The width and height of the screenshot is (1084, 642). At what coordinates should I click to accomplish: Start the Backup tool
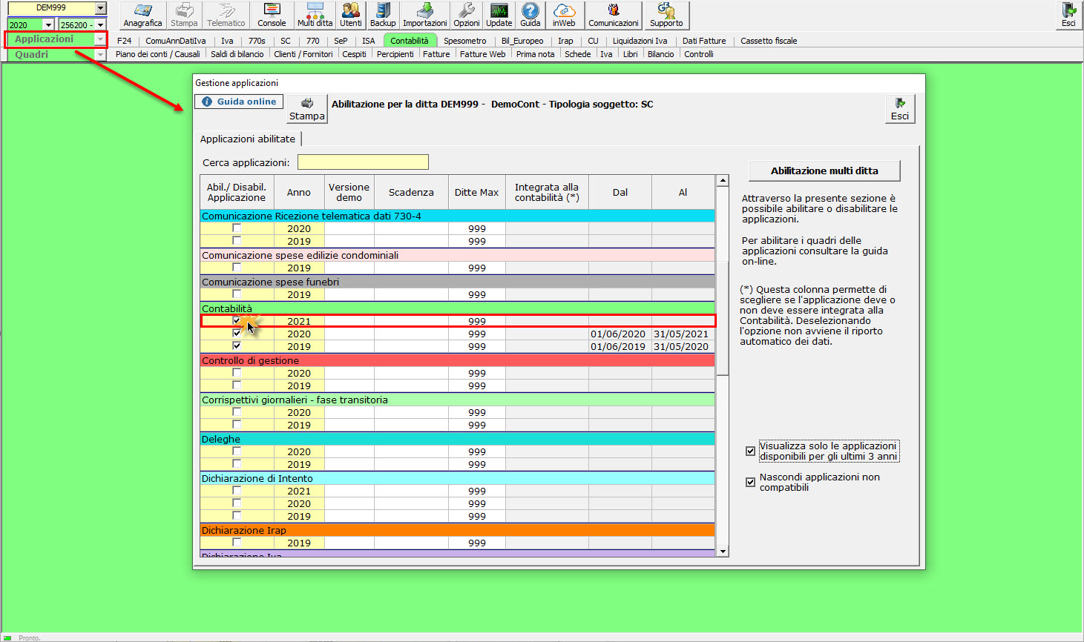[383, 15]
